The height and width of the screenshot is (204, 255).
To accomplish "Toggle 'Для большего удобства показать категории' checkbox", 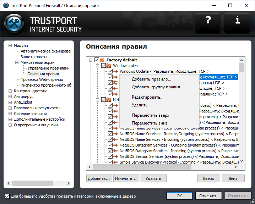I will tap(7, 196).
